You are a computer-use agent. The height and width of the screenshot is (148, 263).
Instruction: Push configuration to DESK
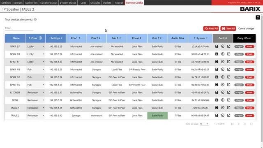click(x=249, y=100)
